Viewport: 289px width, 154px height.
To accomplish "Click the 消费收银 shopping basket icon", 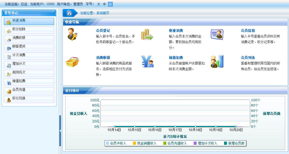I will pyautogui.click(x=72, y=62).
